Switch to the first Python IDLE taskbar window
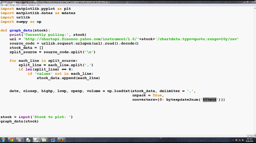 pos(28,140)
